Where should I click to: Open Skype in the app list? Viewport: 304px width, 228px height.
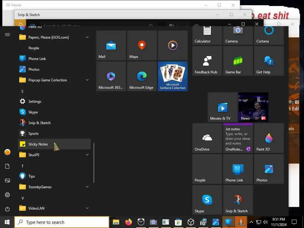tap(54, 112)
